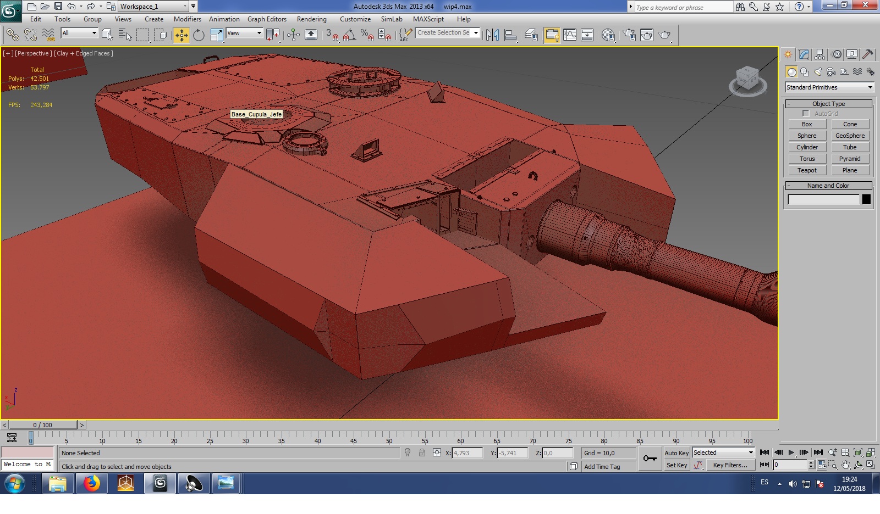Toggle the Selection Lock padlock
The height and width of the screenshot is (514, 880).
click(x=422, y=453)
